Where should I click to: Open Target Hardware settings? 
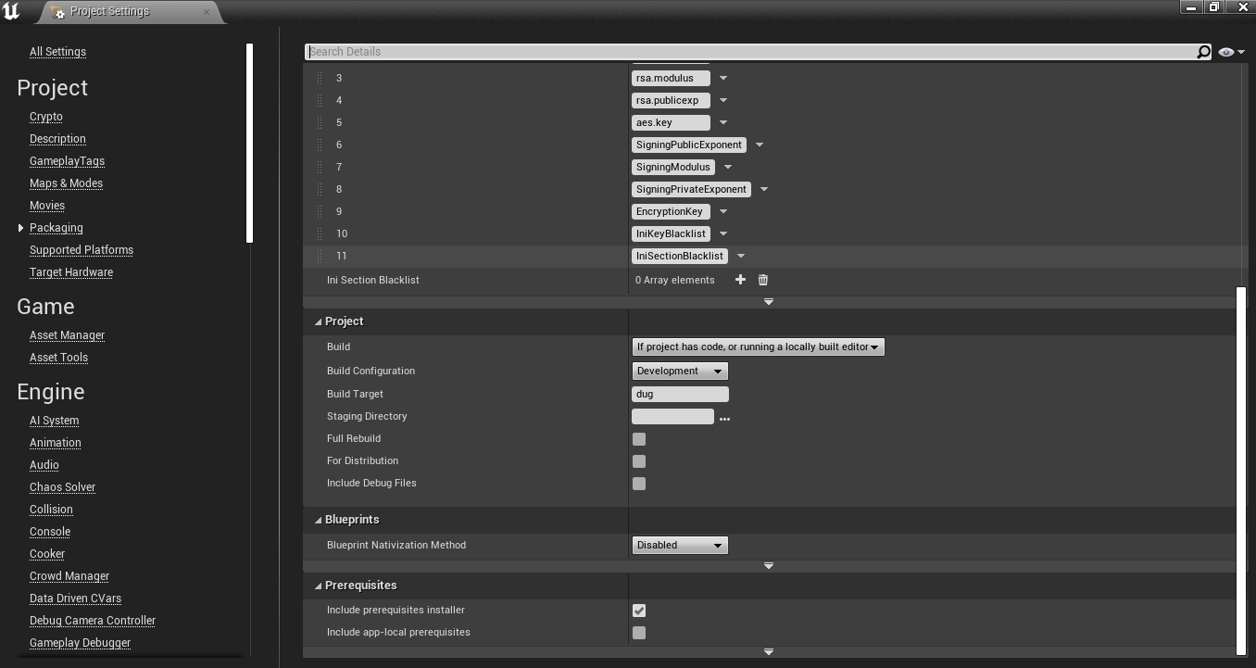(x=71, y=272)
